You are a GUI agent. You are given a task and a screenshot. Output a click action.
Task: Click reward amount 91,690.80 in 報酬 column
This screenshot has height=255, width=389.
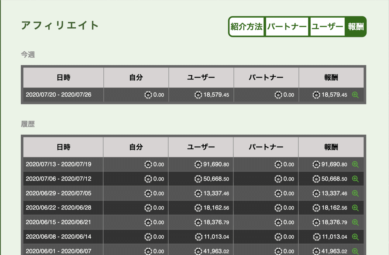[334, 164]
